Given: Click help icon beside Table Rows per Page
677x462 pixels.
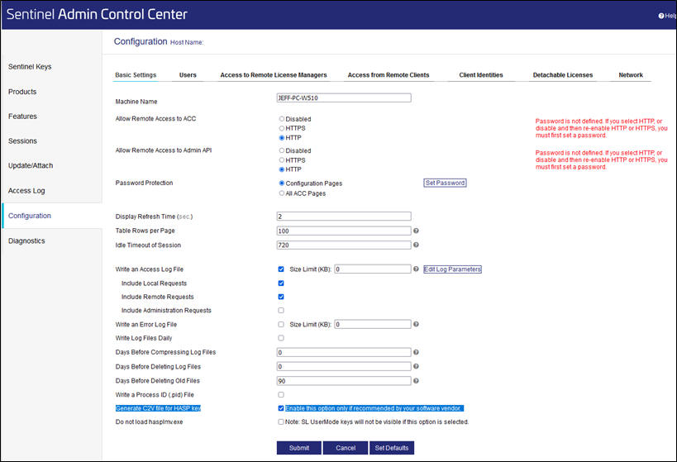Looking at the screenshot, I should [x=416, y=231].
